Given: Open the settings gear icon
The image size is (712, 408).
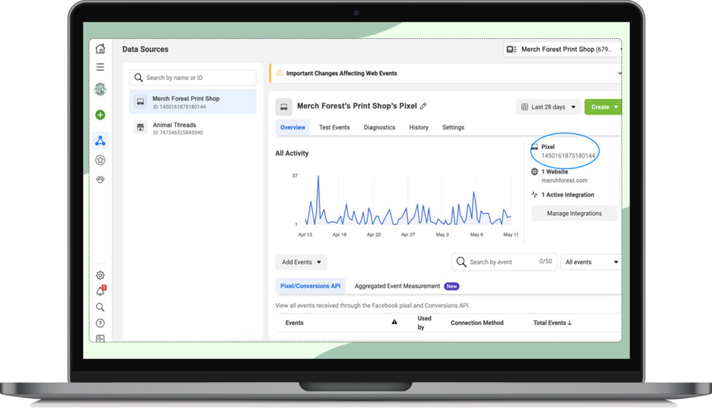Looking at the screenshot, I should [100, 275].
